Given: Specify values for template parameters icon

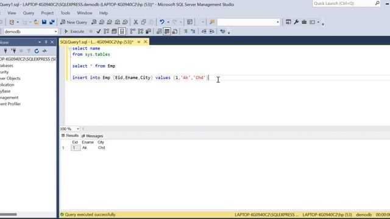Looking at the screenshot, I should [x=222, y=31].
